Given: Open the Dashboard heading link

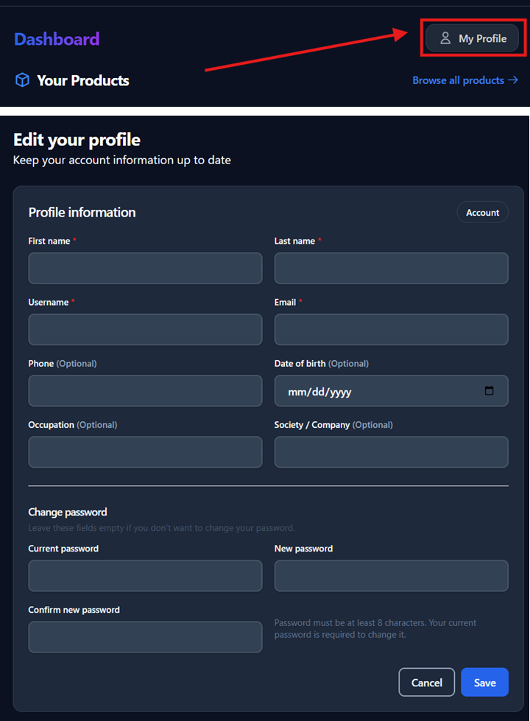Looking at the screenshot, I should pos(56,38).
